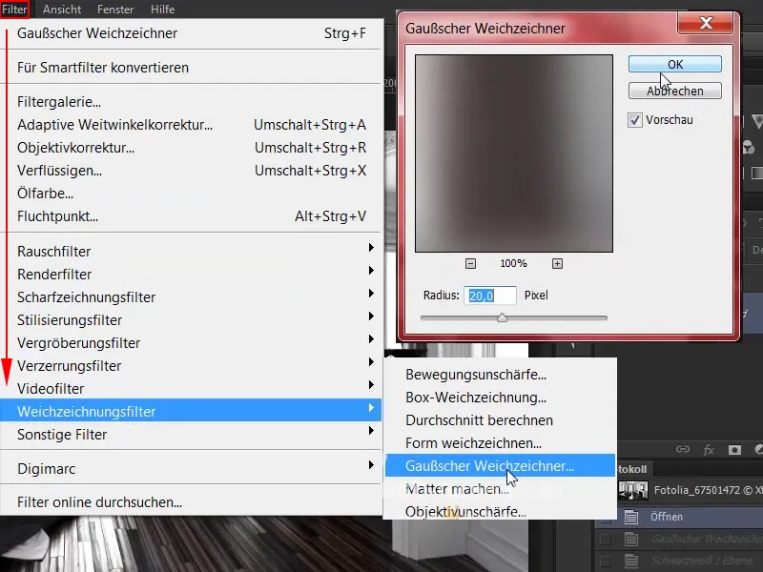
Task: Click the Radius value input field
Action: [490, 296]
